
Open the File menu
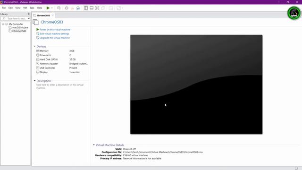pyautogui.click(x=4, y=8)
